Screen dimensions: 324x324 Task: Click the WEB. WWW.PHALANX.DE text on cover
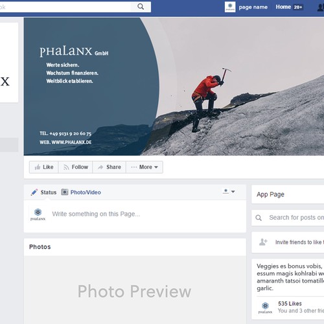(65, 142)
